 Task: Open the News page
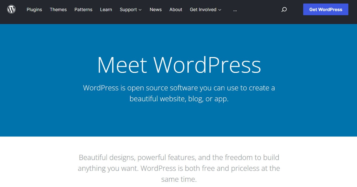click(x=156, y=9)
